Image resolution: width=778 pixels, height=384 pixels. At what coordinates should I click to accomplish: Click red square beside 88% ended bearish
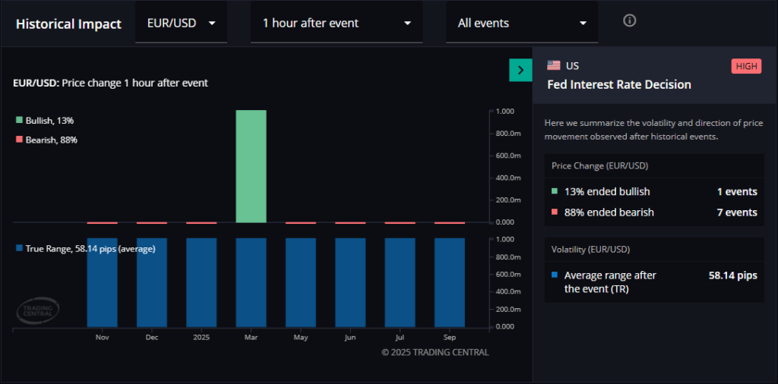click(x=555, y=212)
